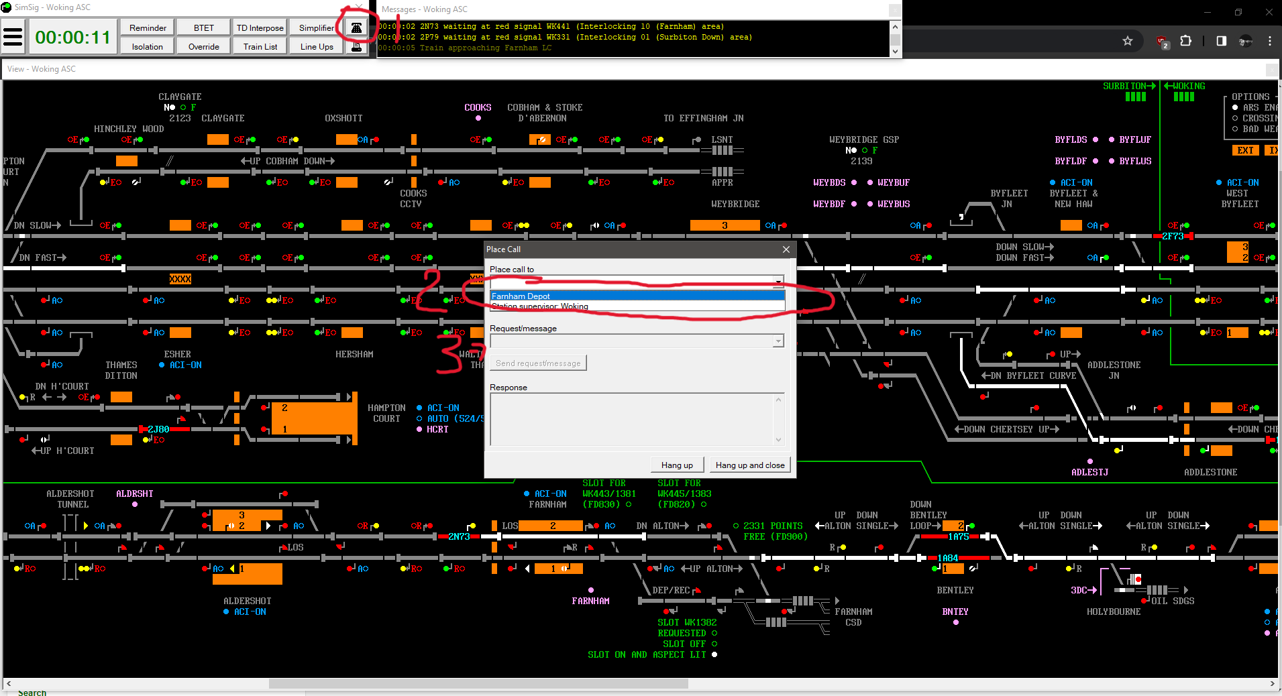Close the View - Woking ASC panel
The image size is (1282, 696).
[1271, 69]
